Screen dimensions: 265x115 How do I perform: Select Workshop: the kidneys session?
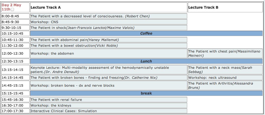[x=51, y=105]
